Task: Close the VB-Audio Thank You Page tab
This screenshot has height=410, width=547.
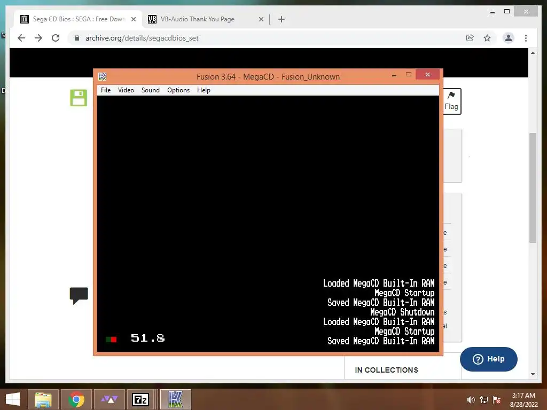Action: tap(261, 19)
